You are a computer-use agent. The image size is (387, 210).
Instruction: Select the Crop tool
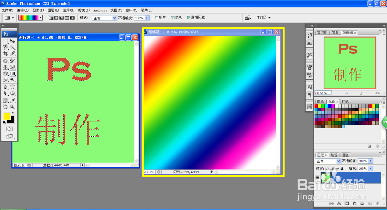click(5, 53)
